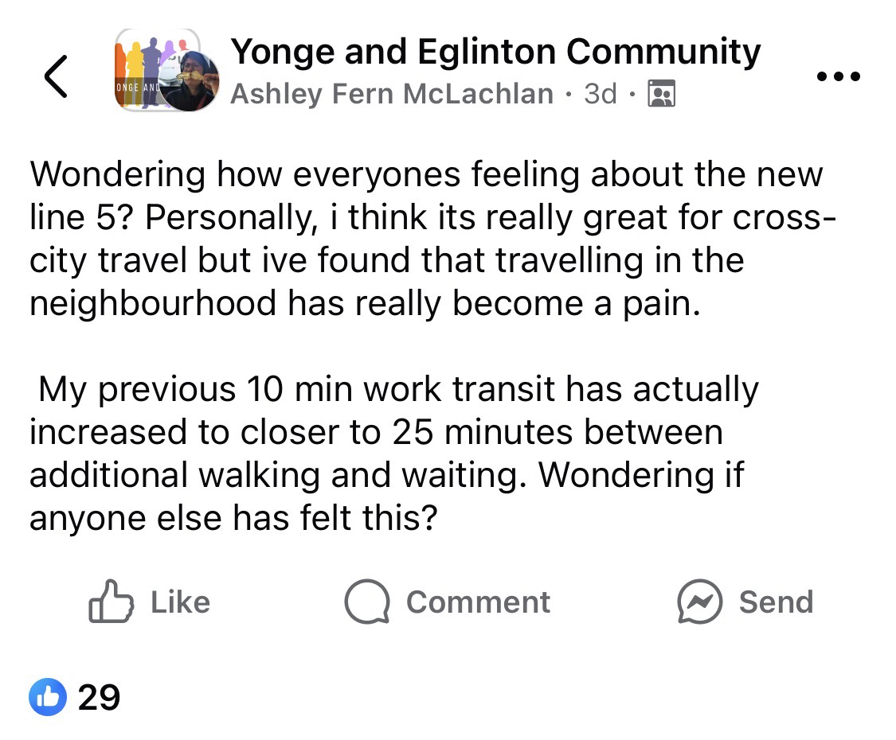Screen dimensions: 896x740
Task: Tap the Messenger Send icon
Action: (698, 602)
